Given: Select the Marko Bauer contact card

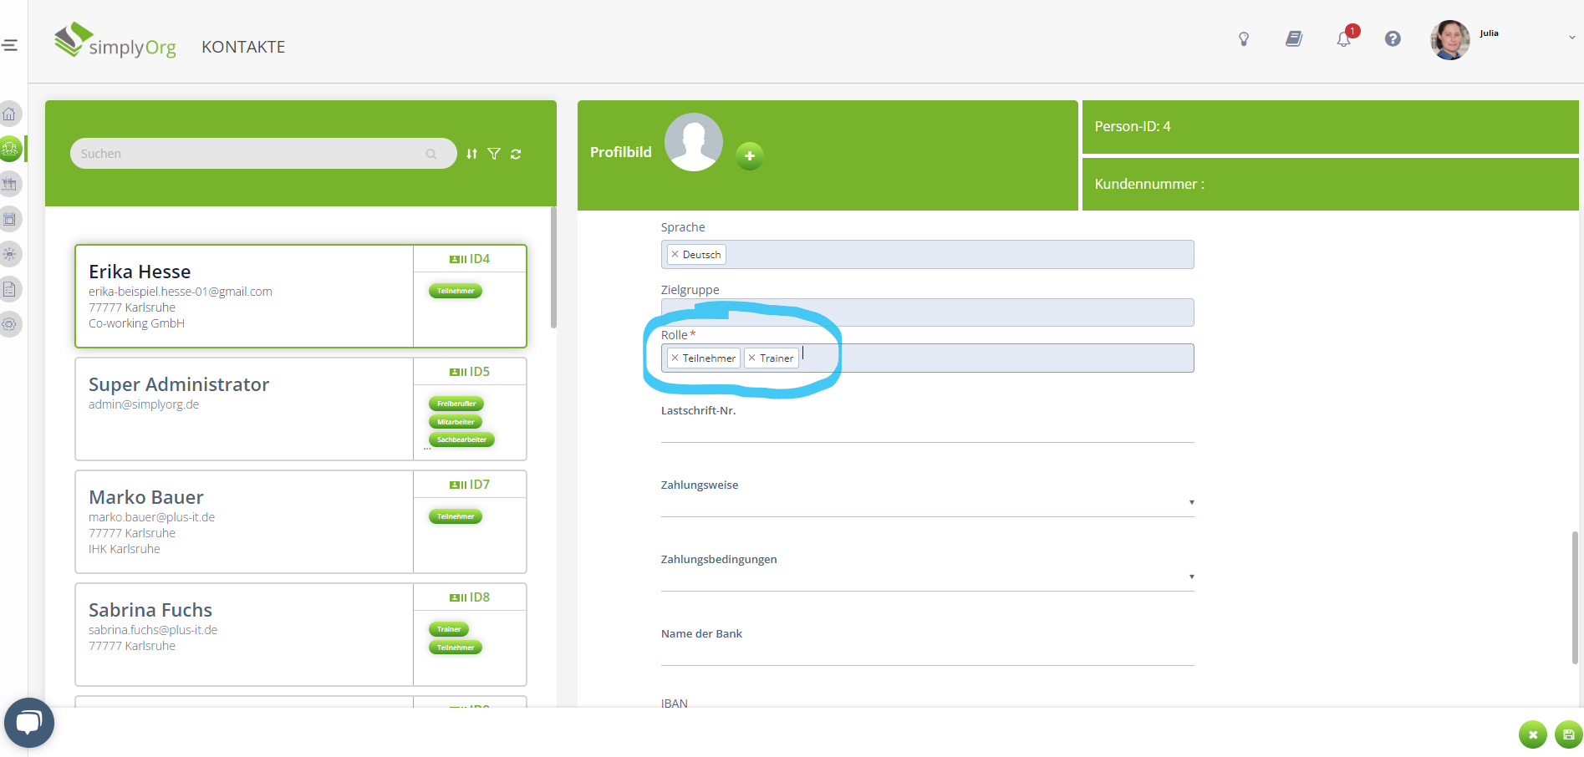Looking at the screenshot, I should click(x=244, y=521).
